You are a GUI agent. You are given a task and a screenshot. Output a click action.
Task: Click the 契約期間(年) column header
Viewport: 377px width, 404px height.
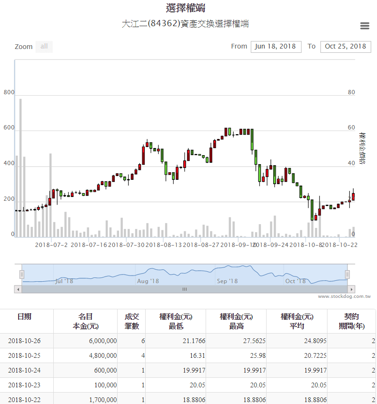351,321
